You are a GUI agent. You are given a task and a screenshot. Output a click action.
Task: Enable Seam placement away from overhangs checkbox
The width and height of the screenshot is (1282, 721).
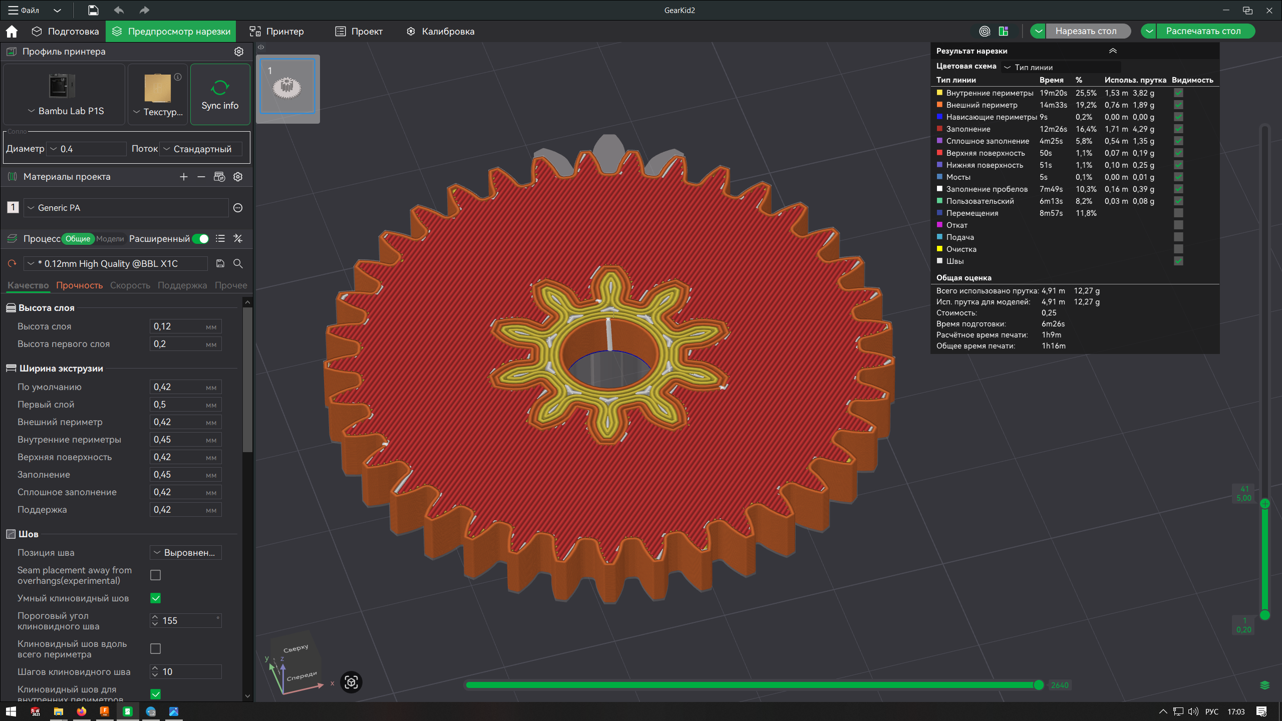pyautogui.click(x=156, y=575)
